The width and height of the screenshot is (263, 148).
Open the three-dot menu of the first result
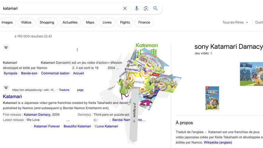pos(77,50)
